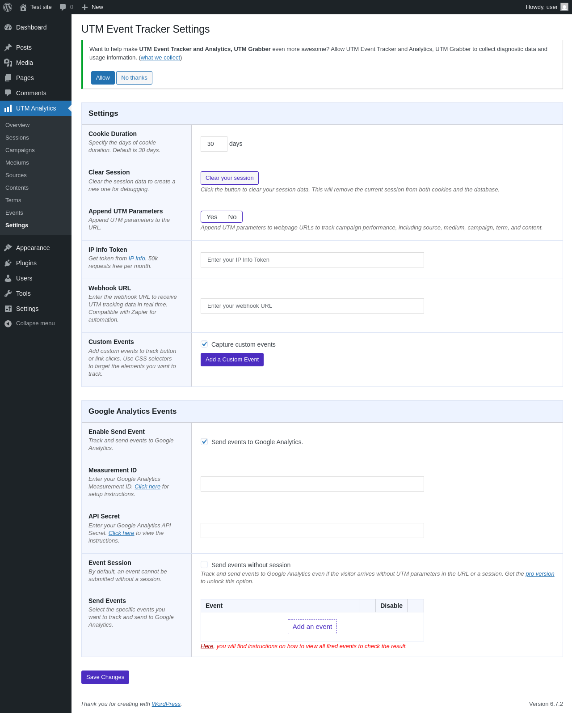Focus the API Secret field
This screenshot has width=572, height=713.
coord(312,531)
